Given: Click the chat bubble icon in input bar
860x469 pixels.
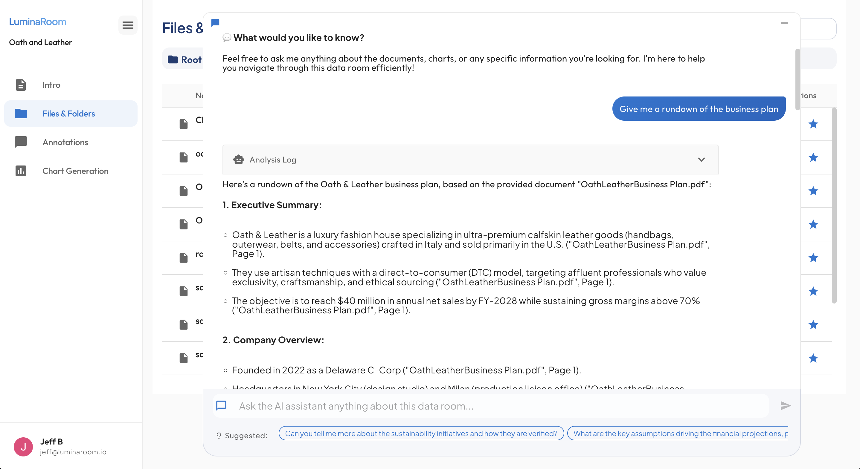Looking at the screenshot, I should coord(221,406).
